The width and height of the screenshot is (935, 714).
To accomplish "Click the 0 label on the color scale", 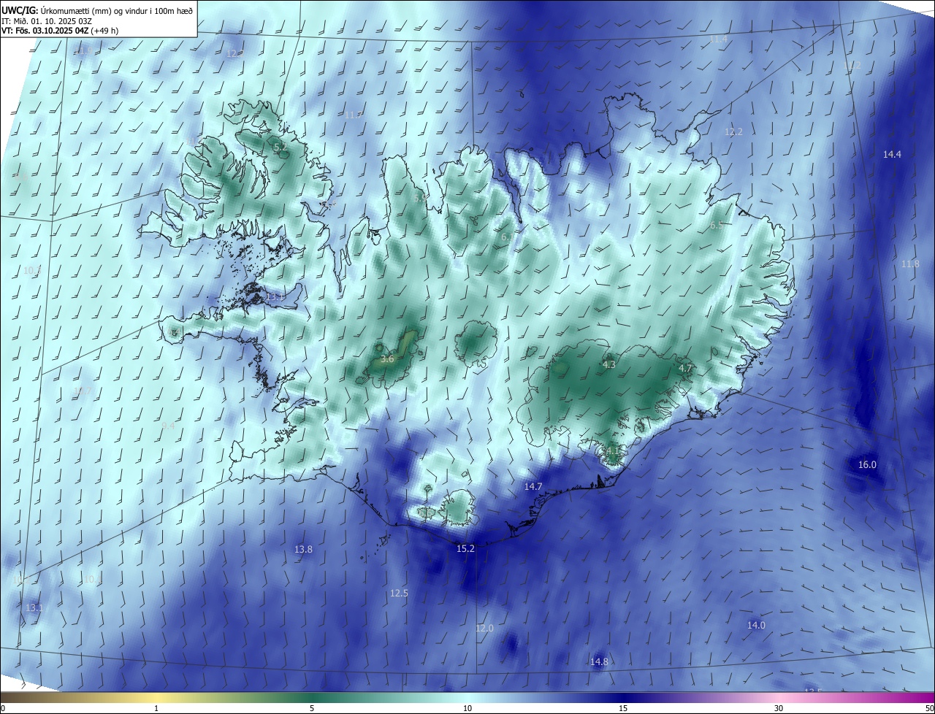I will point(3,708).
